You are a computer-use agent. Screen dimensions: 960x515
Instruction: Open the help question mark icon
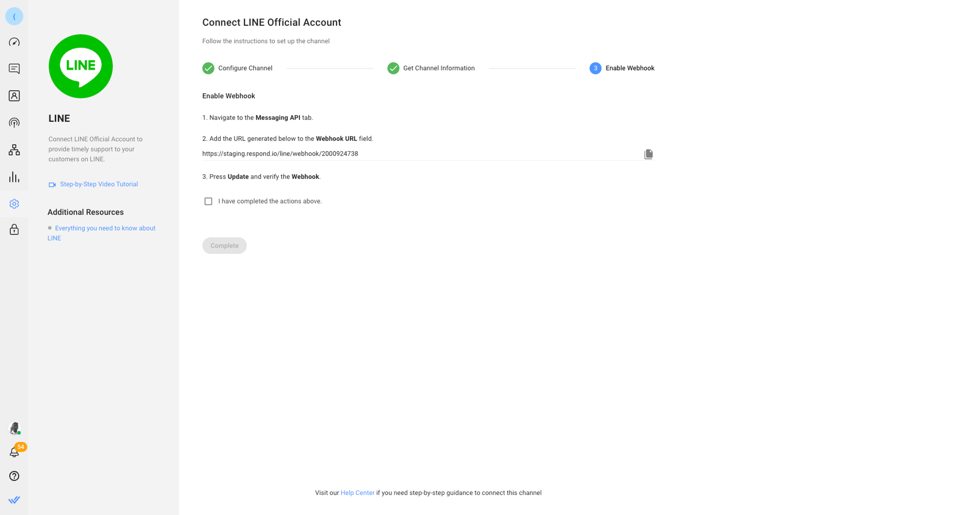coord(14,476)
